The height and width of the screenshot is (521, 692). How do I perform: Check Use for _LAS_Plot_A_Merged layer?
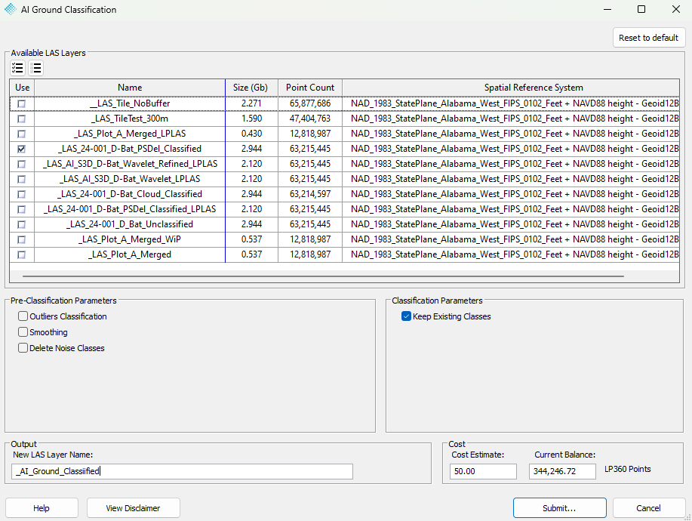pyautogui.click(x=22, y=254)
